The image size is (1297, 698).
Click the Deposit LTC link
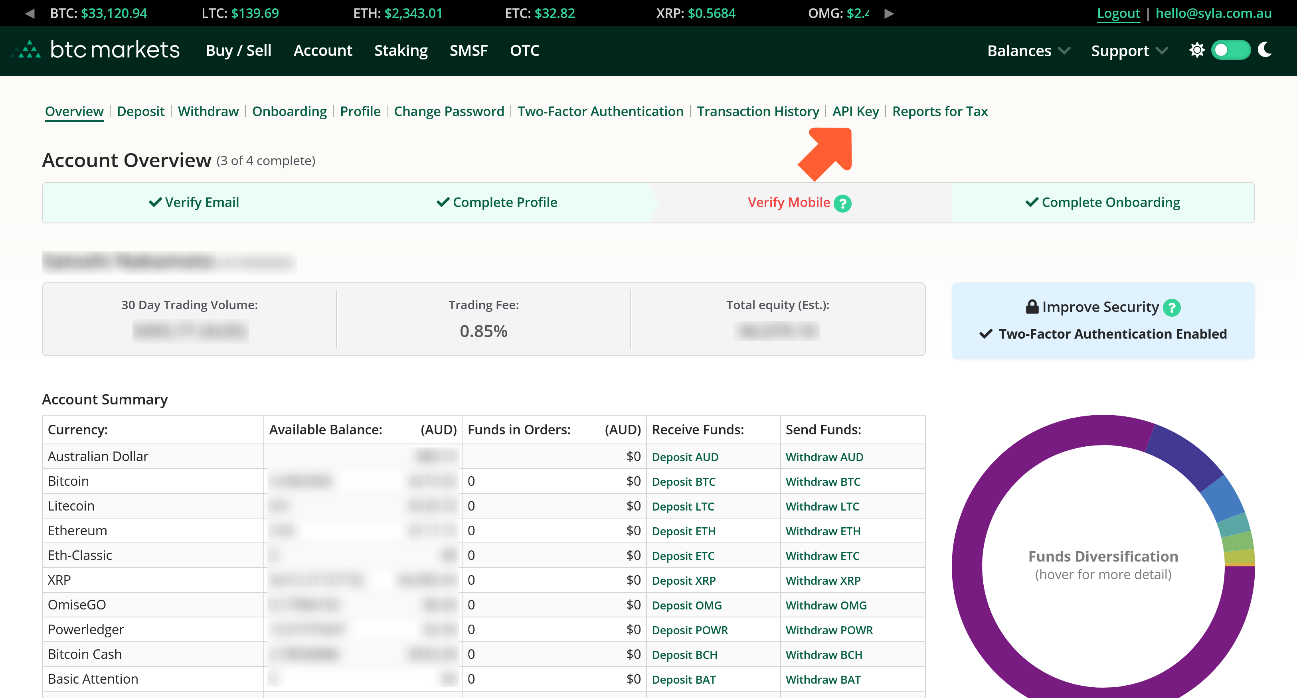click(x=683, y=506)
